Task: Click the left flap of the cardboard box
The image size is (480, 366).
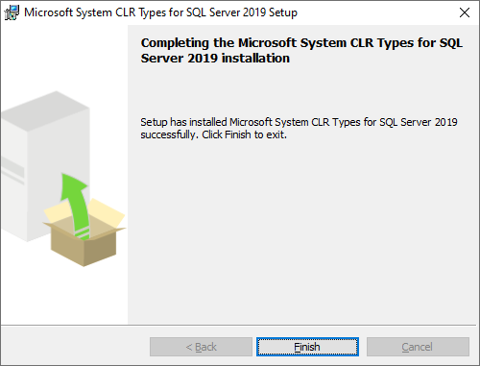Action: pyautogui.click(x=57, y=211)
